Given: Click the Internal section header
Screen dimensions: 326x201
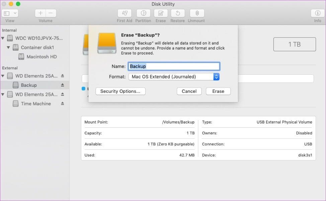Looking at the screenshot, I should pyautogui.click(x=9, y=30).
